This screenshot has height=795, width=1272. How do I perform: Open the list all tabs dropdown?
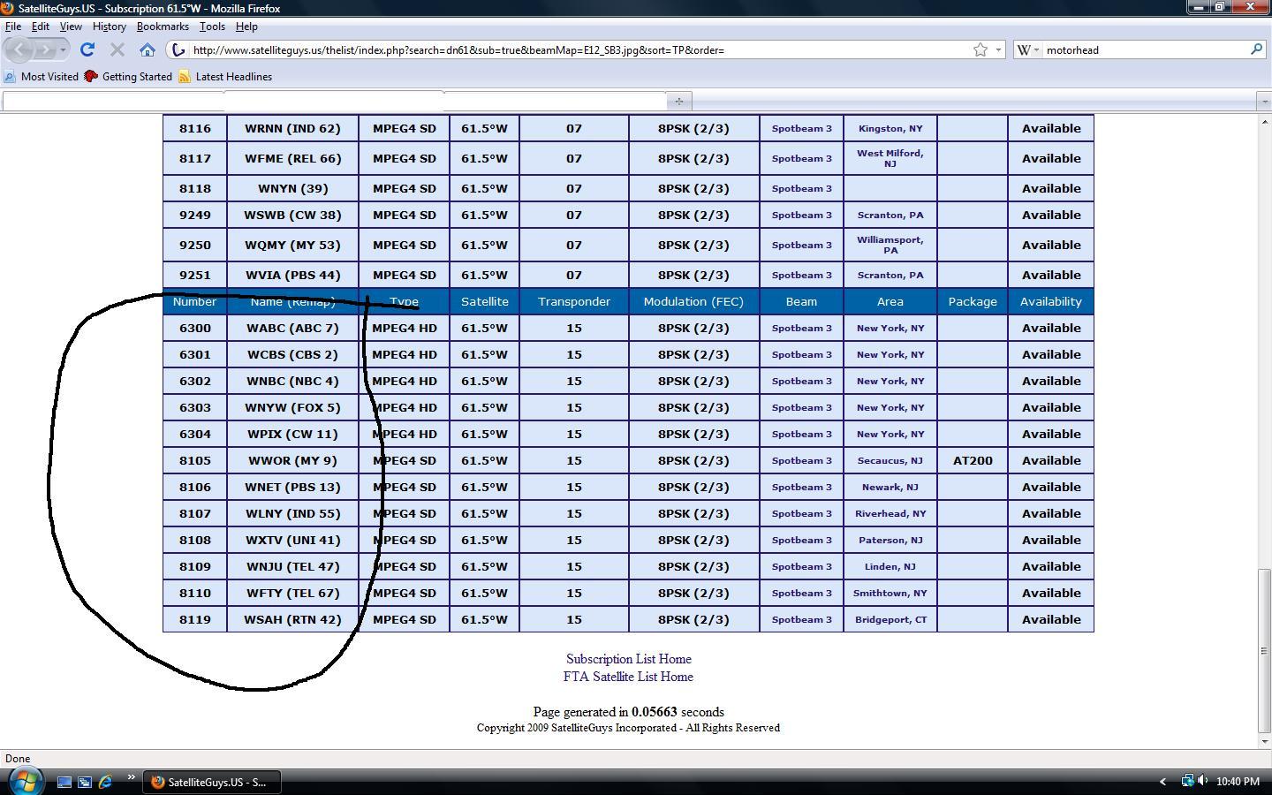pos(1264,101)
